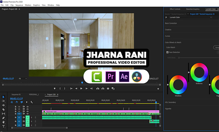Open the Button Editor plus icon
Image resolution: width=219 pixels, height=132 pixels.
(x=158, y=89)
